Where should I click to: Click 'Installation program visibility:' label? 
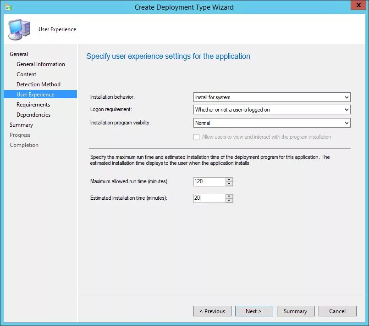[x=120, y=123]
